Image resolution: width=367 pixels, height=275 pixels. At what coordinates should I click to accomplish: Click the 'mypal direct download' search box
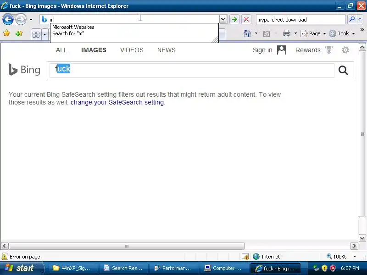point(300,20)
